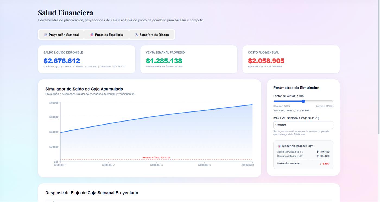This screenshot has height=202, width=380.
Task: Click the Reserva Crítica: $343.151 chart label
Action: [156, 157]
